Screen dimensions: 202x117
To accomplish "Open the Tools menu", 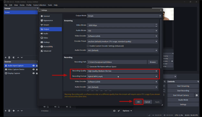I will [50, 5].
